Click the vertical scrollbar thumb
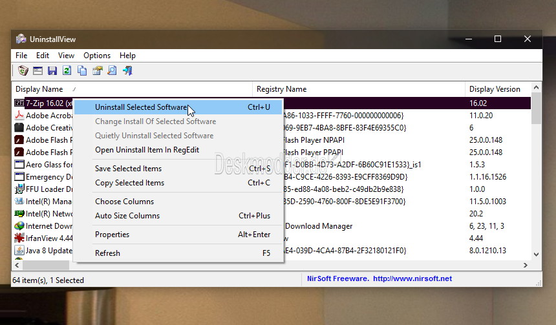 [x=536, y=108]
